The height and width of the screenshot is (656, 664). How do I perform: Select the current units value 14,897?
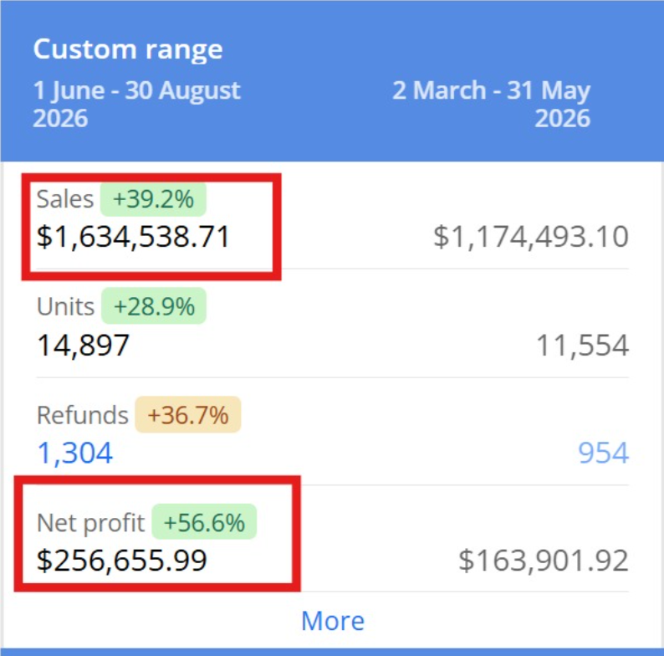point(83,345)
